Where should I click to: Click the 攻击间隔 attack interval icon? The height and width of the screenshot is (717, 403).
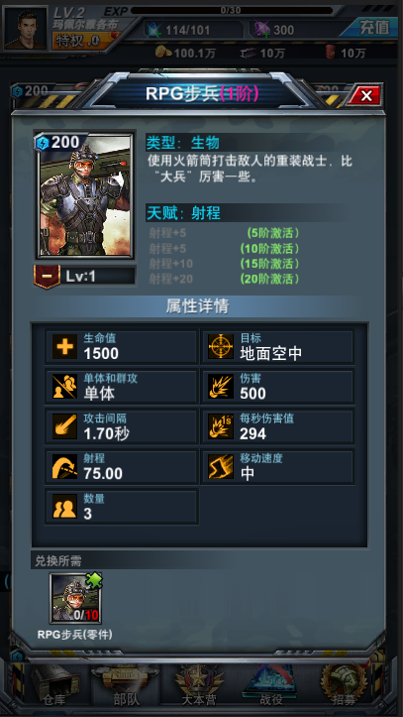pyautogui.click(x=64, y=426)
